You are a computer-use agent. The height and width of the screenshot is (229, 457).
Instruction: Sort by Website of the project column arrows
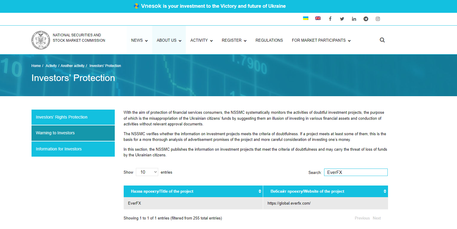click(x=385, y=191)
